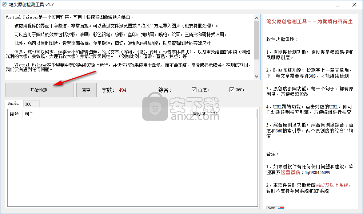Image resolution: width=363 pixels, height=214 pixels.
Task: Toggle the 360 checkbox
Action: 232,90
